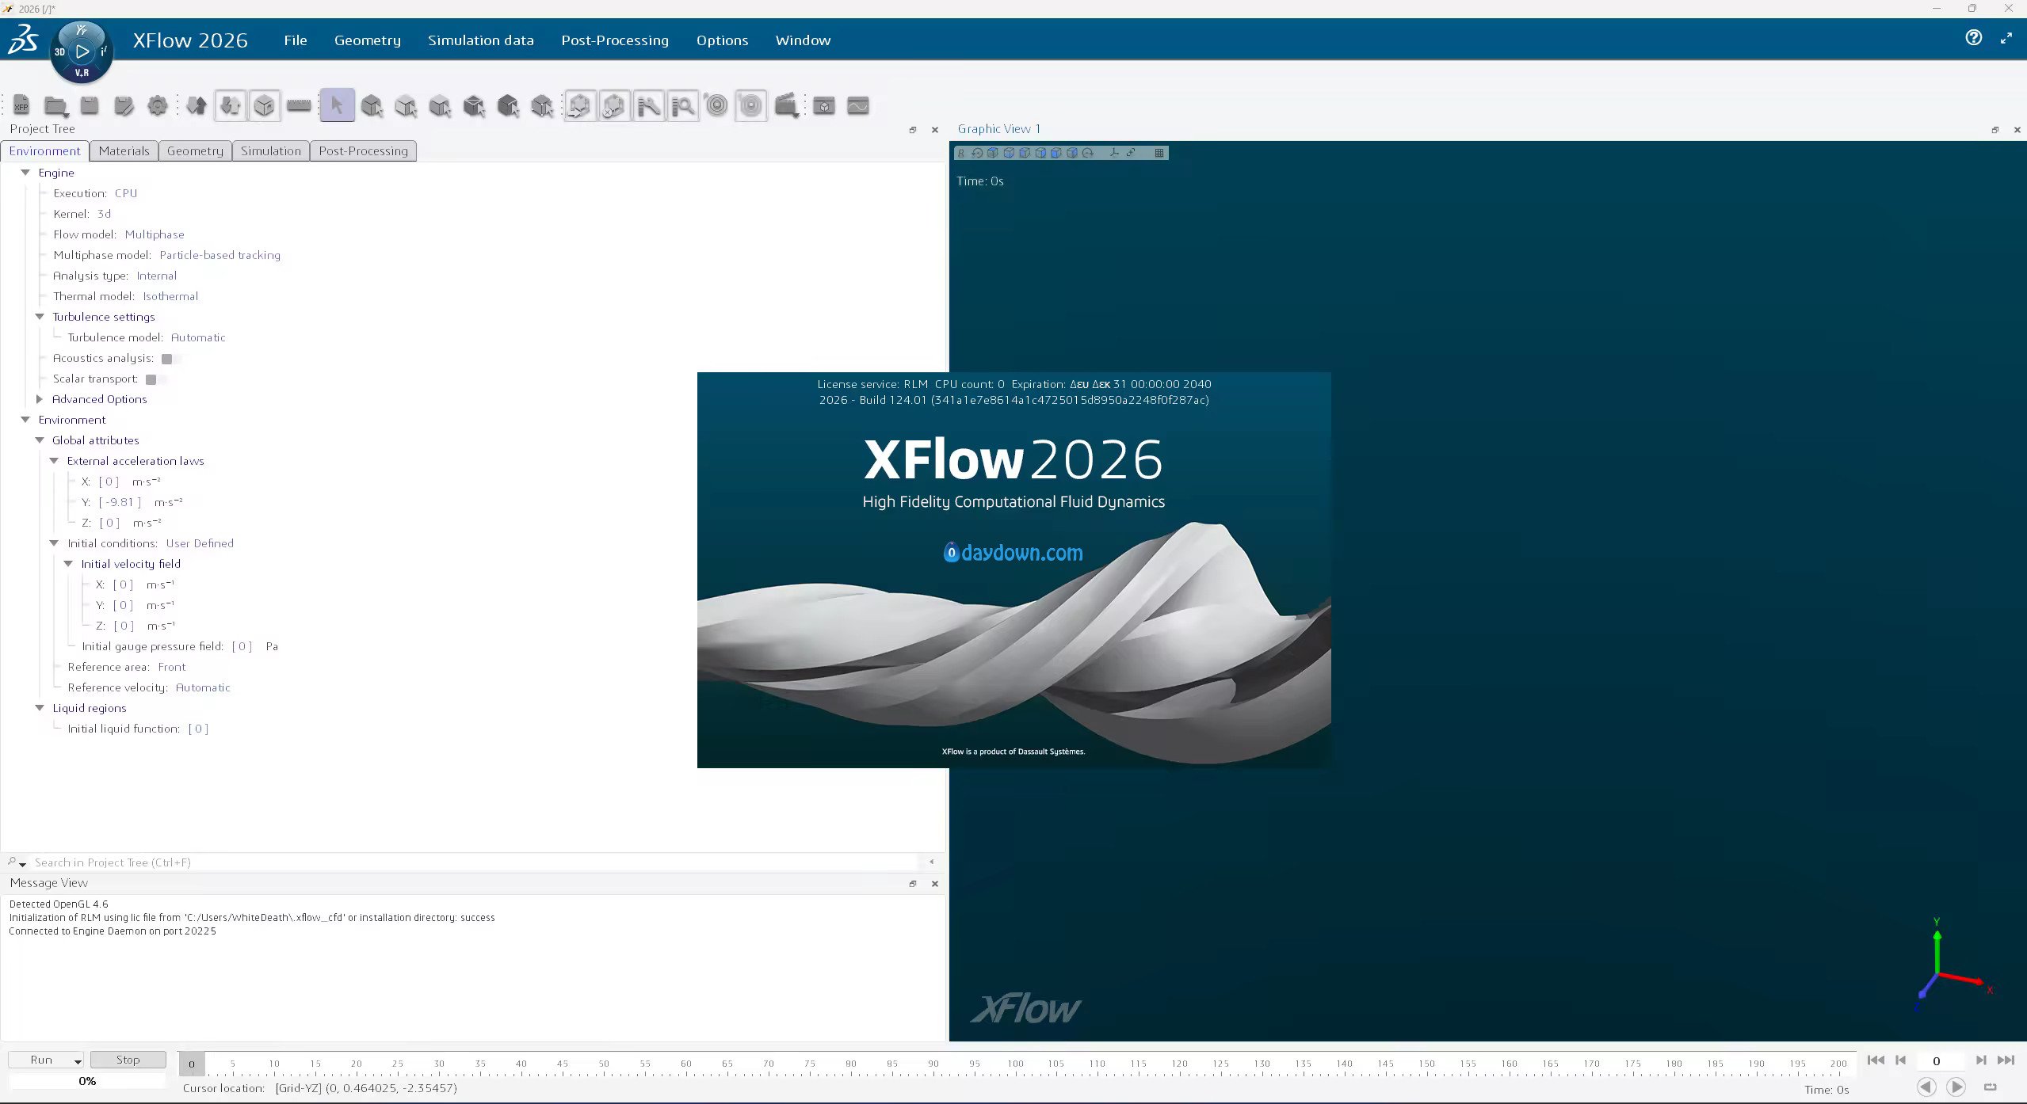
Task: Activate the arrow selection pointer tool
Action: pos(337,105)
